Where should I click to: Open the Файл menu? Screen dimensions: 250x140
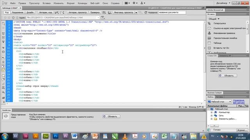click(x=13, y=3)
